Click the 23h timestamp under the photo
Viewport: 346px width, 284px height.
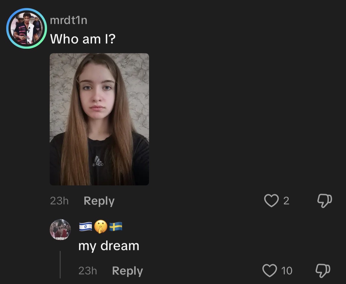click(x=59, y=201)
